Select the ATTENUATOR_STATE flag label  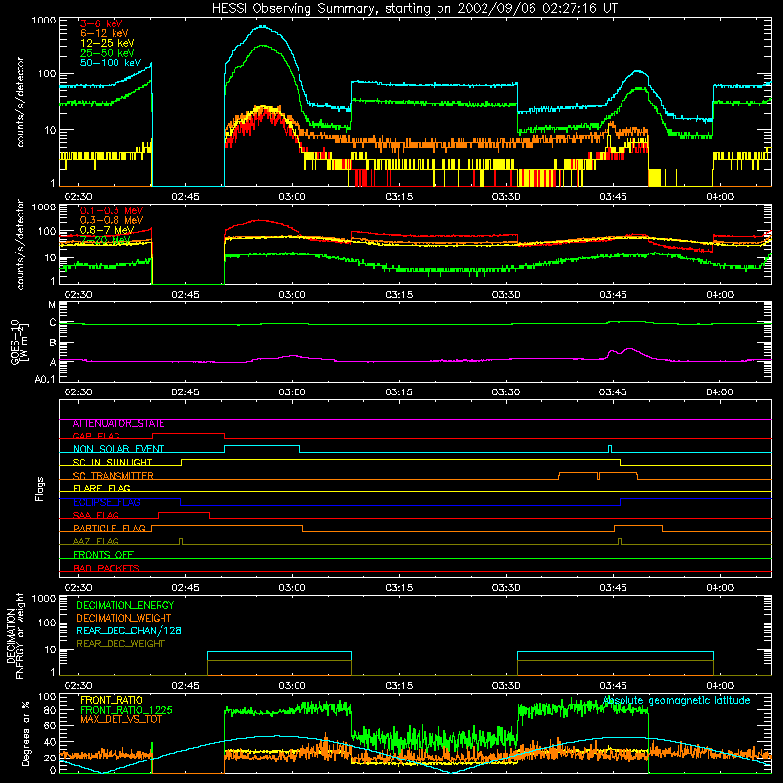click(118, 424)
